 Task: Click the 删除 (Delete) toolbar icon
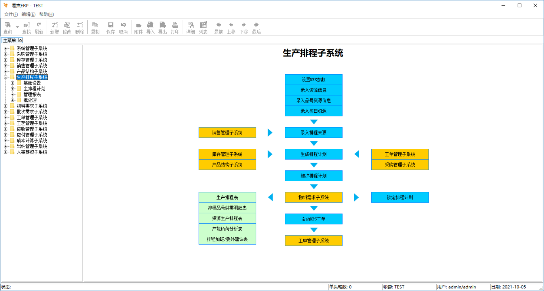tap(80, 28)
